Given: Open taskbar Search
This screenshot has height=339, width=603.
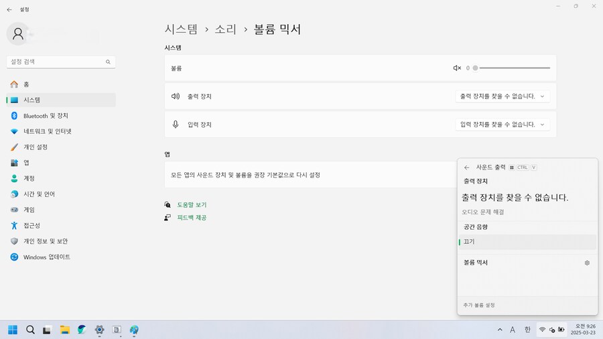Looking at the screenshot, I should point(30,330).
